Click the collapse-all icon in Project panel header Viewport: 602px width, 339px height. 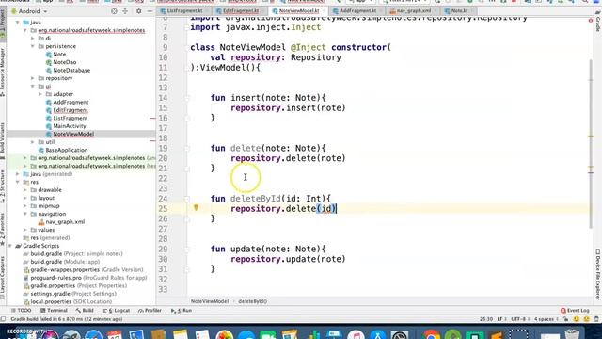(x=125, y=11)
